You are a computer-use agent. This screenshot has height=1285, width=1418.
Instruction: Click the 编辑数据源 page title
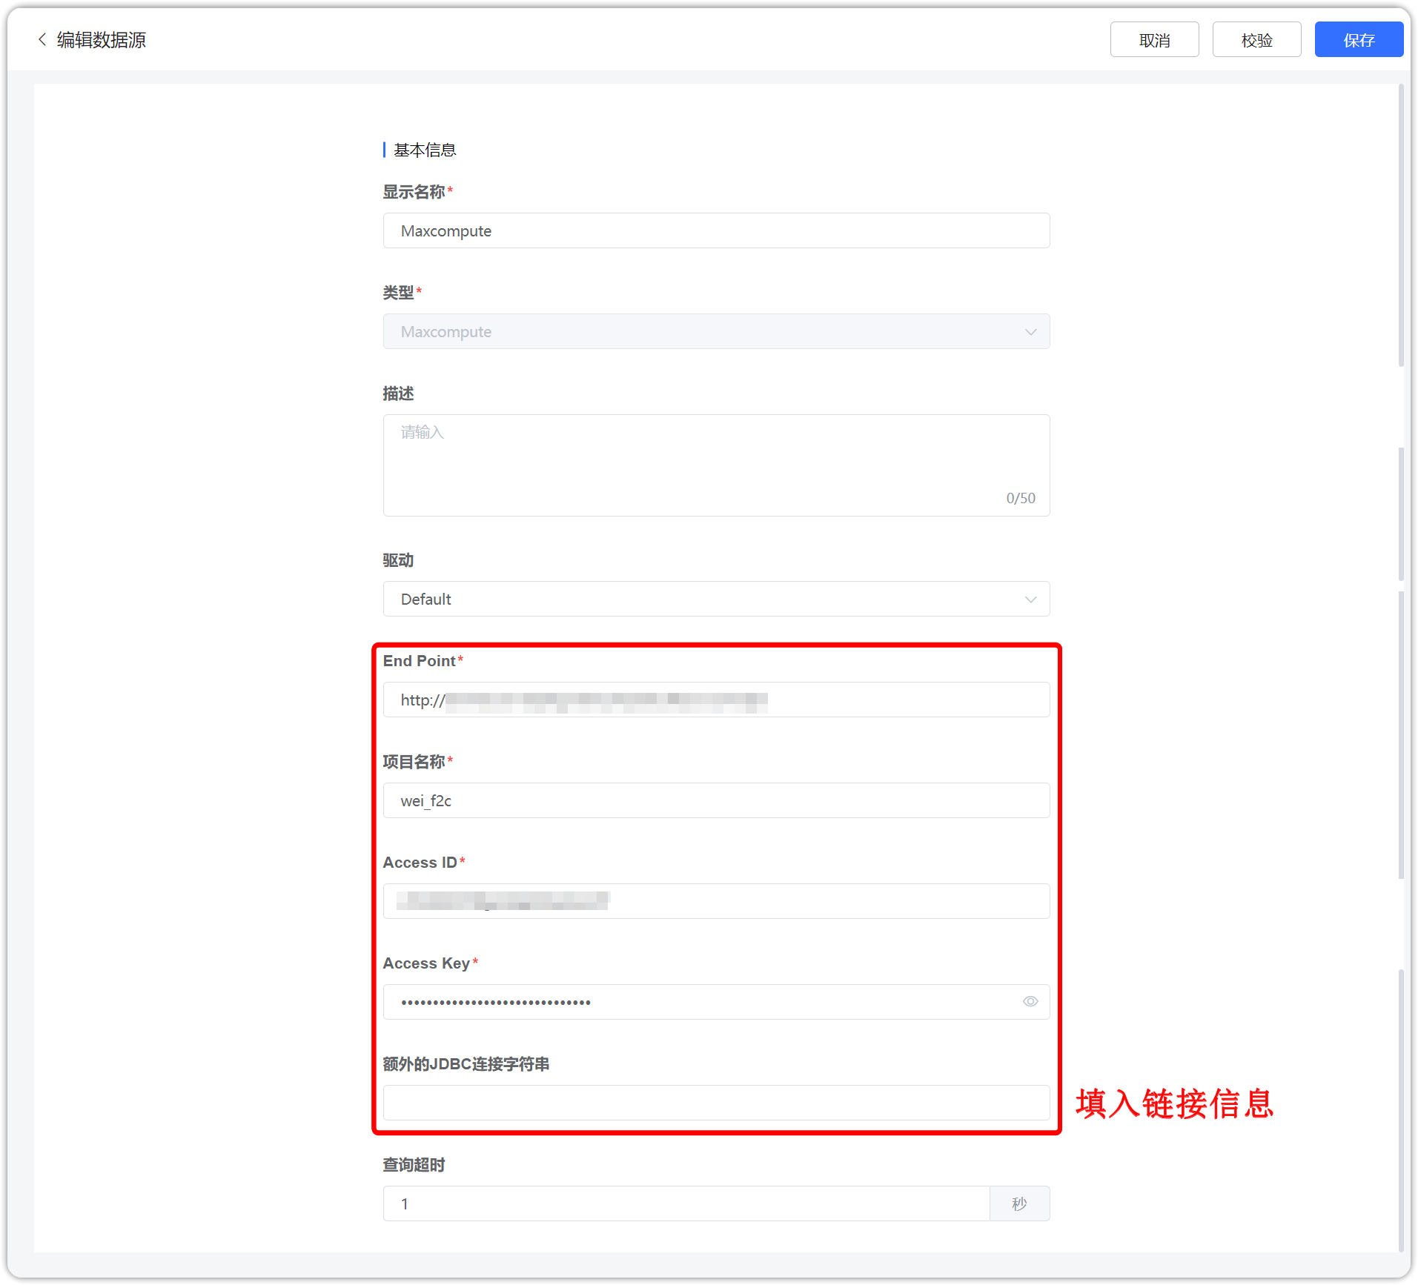[102, 40]
